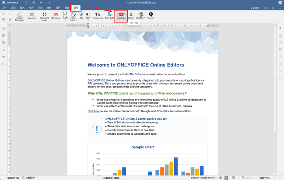Open the about info icon in sidebar
Image resolution: width=284 pixels, height=180 pixels.
pyautogui.click(x=4, y=64)
